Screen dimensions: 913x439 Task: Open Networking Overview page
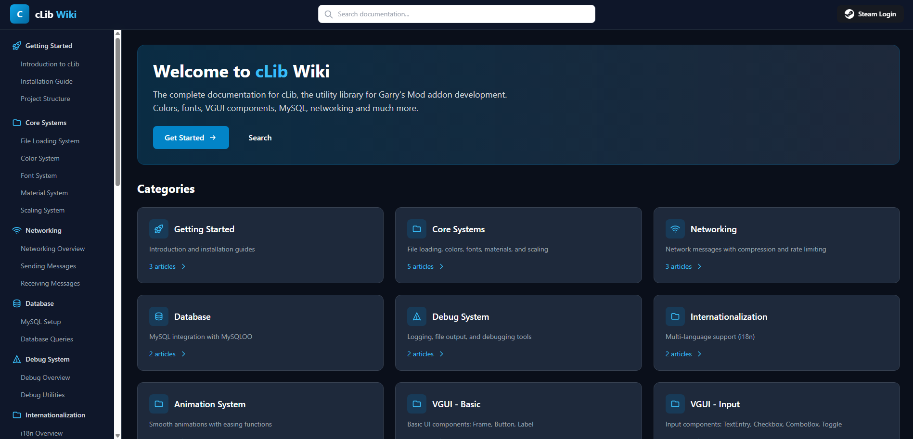52,249
